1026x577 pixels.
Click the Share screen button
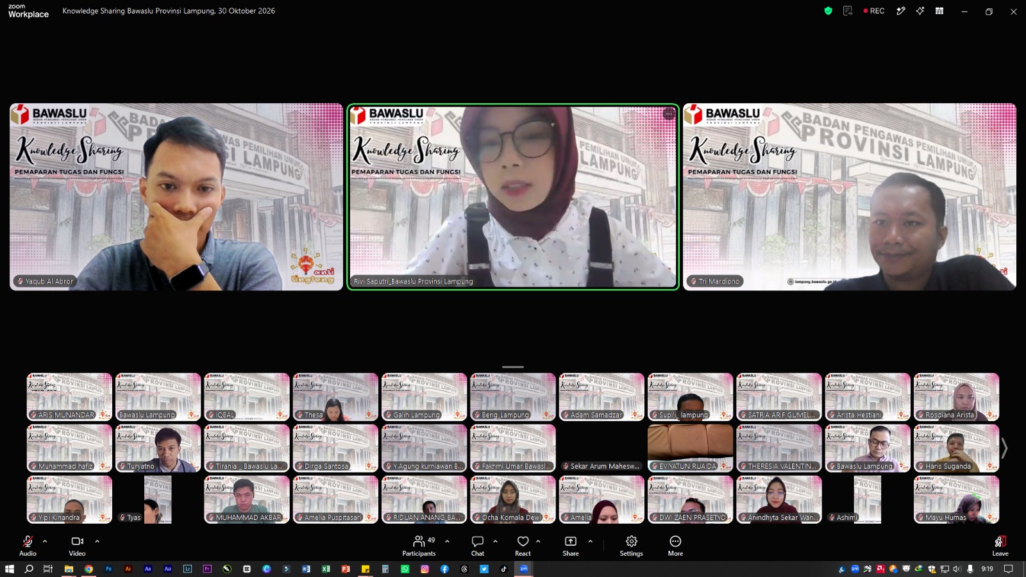571,546
